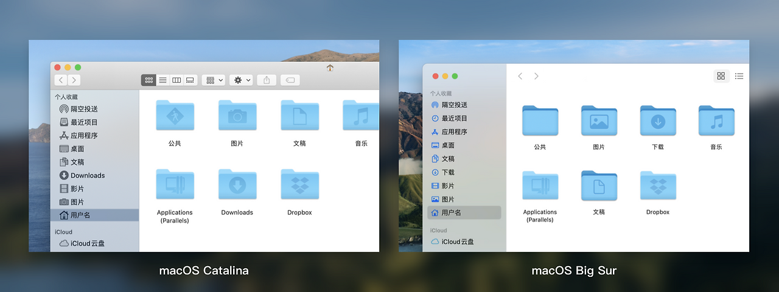Select 最近项目 in Catalina sidebar
Viewport: 779px width, 292px height.
coord(94,122)
